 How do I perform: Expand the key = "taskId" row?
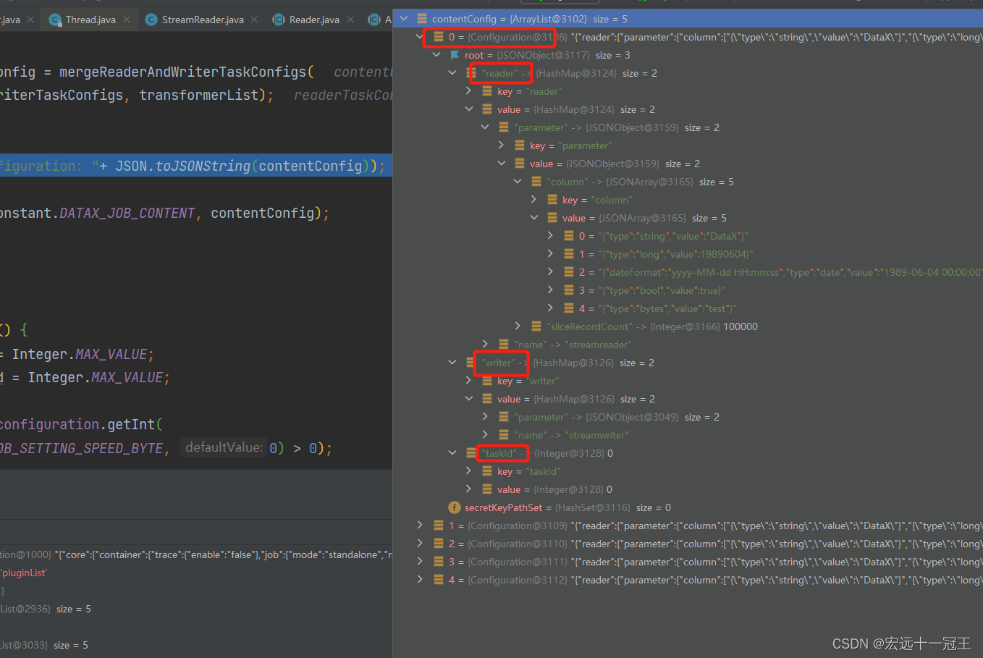point(469,471)
